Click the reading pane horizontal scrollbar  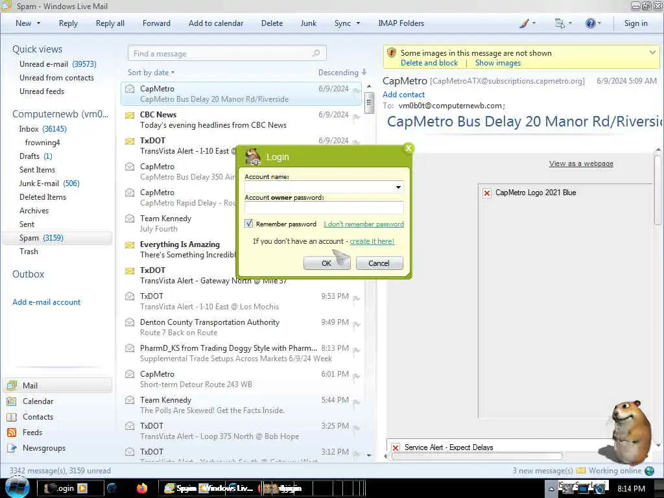pos(477,456)
